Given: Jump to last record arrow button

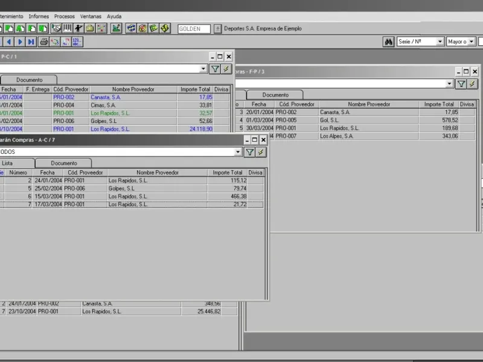Looking at the screenshot, I should (x=31, y=42).
